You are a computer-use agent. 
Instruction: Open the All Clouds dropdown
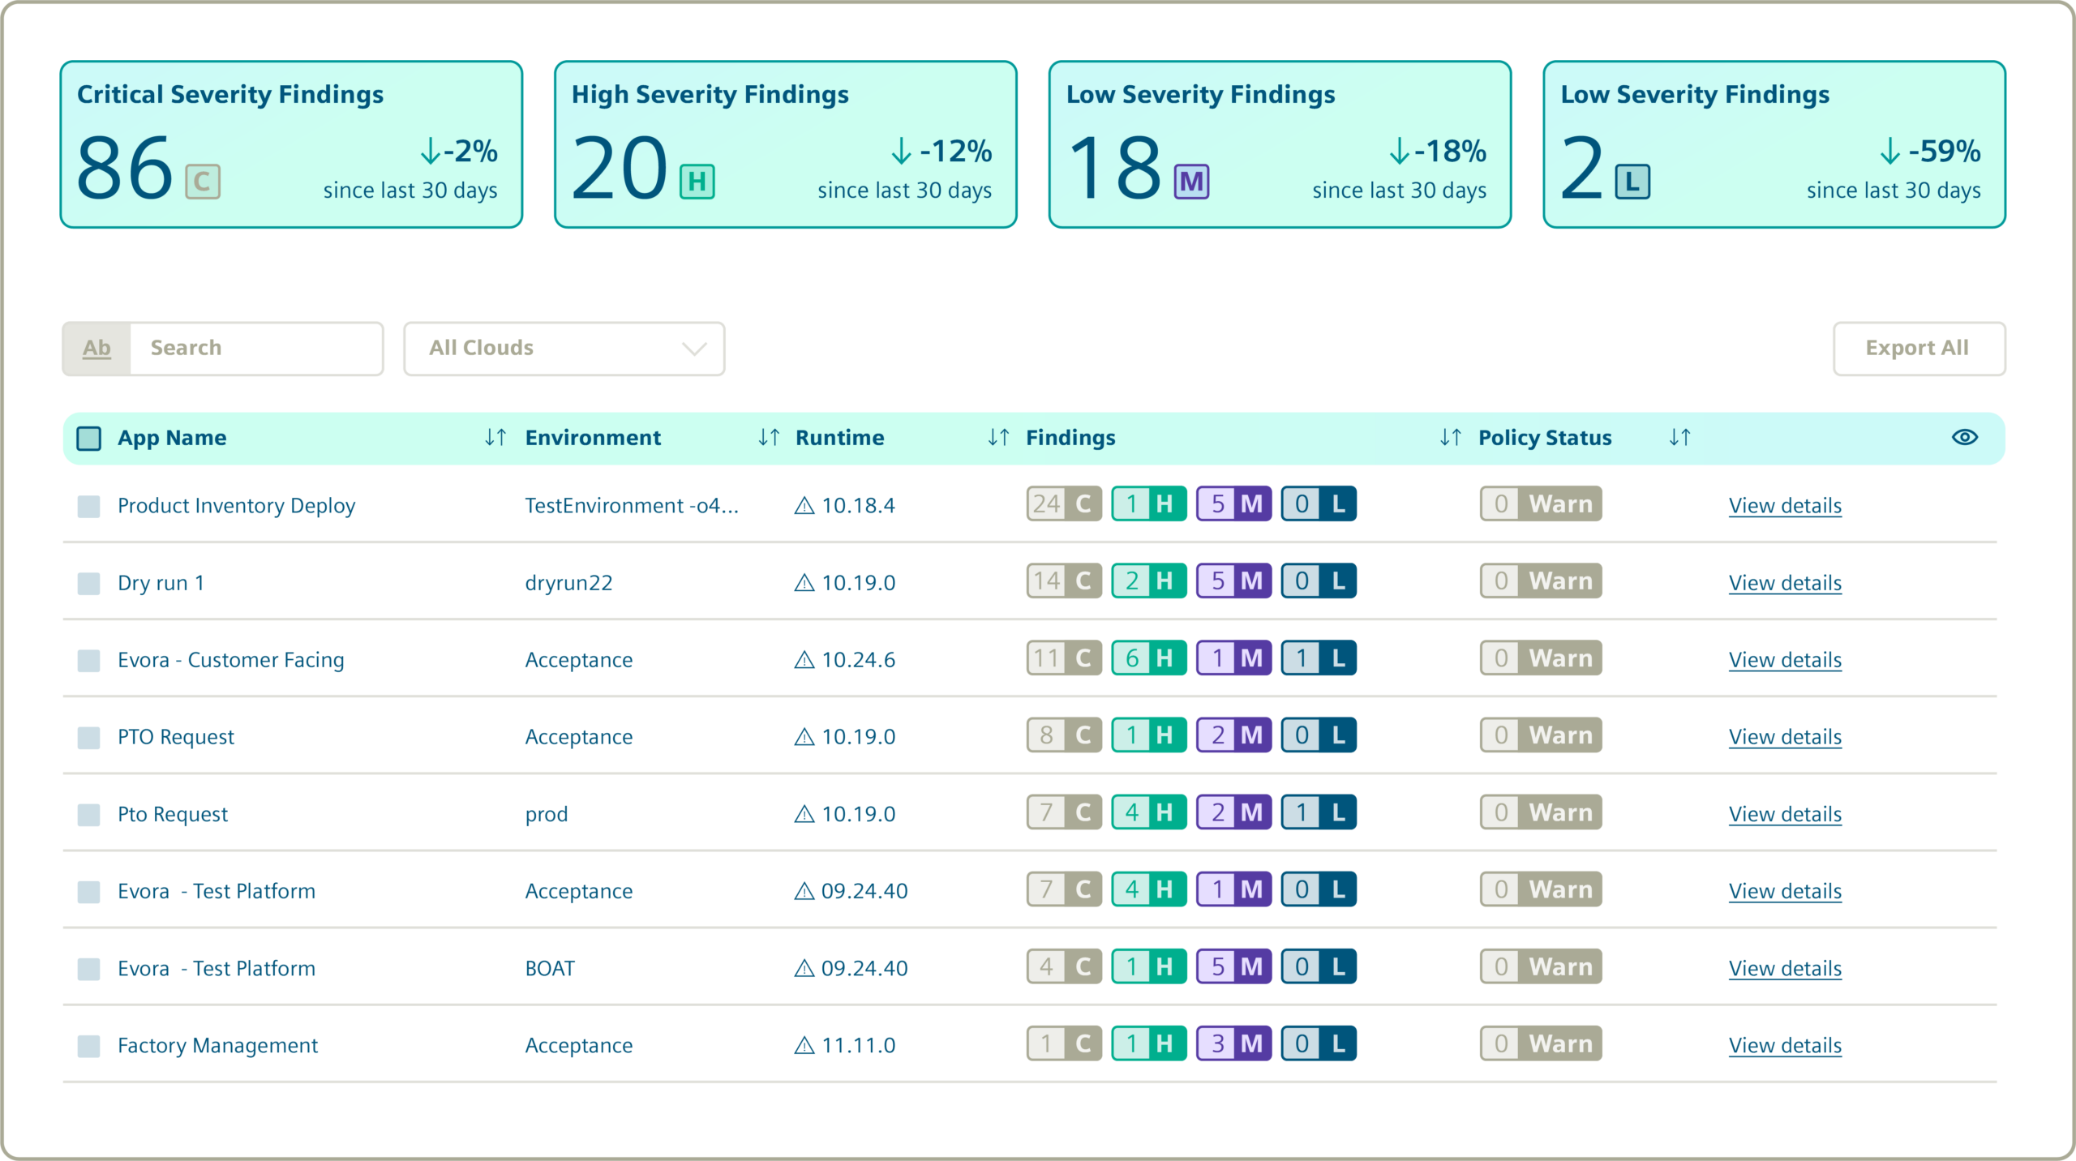pyautogui.click(x=564, y=349)
